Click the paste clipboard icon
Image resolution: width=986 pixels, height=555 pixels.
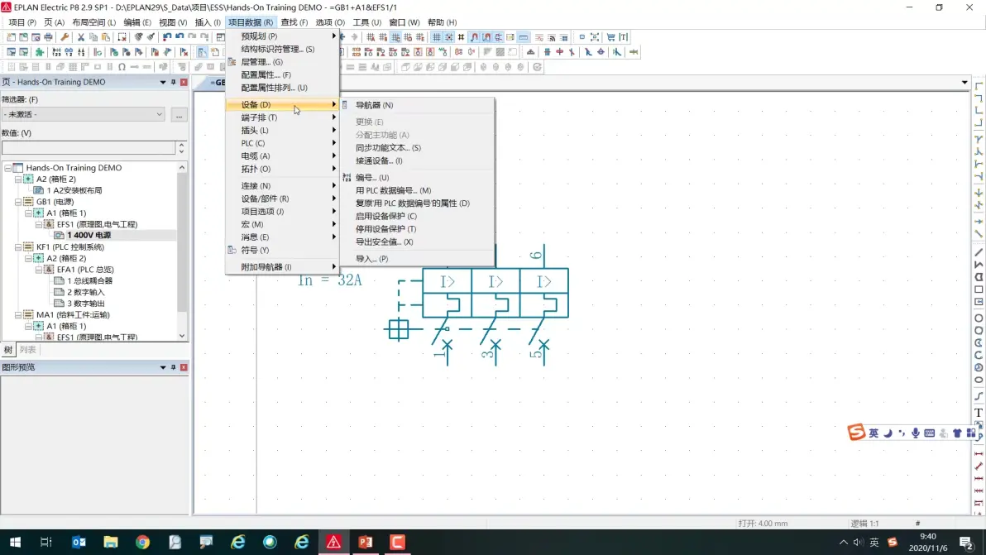(x=106, y=37)
